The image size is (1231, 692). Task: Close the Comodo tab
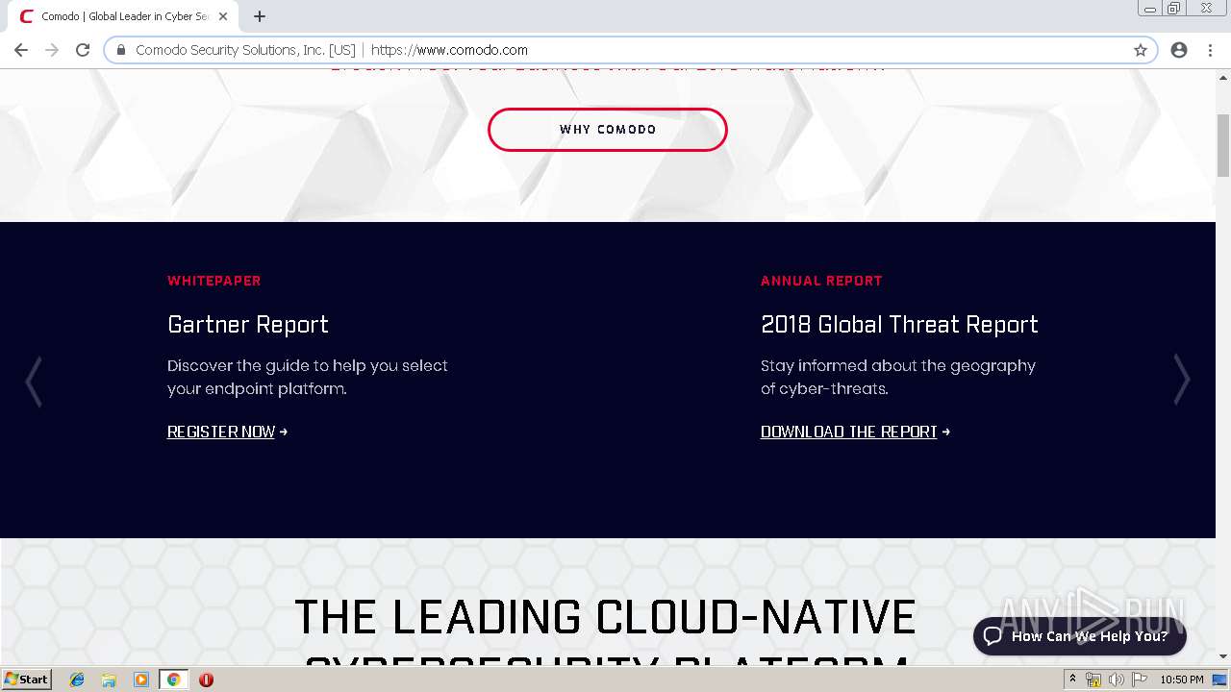click(223, 16)
